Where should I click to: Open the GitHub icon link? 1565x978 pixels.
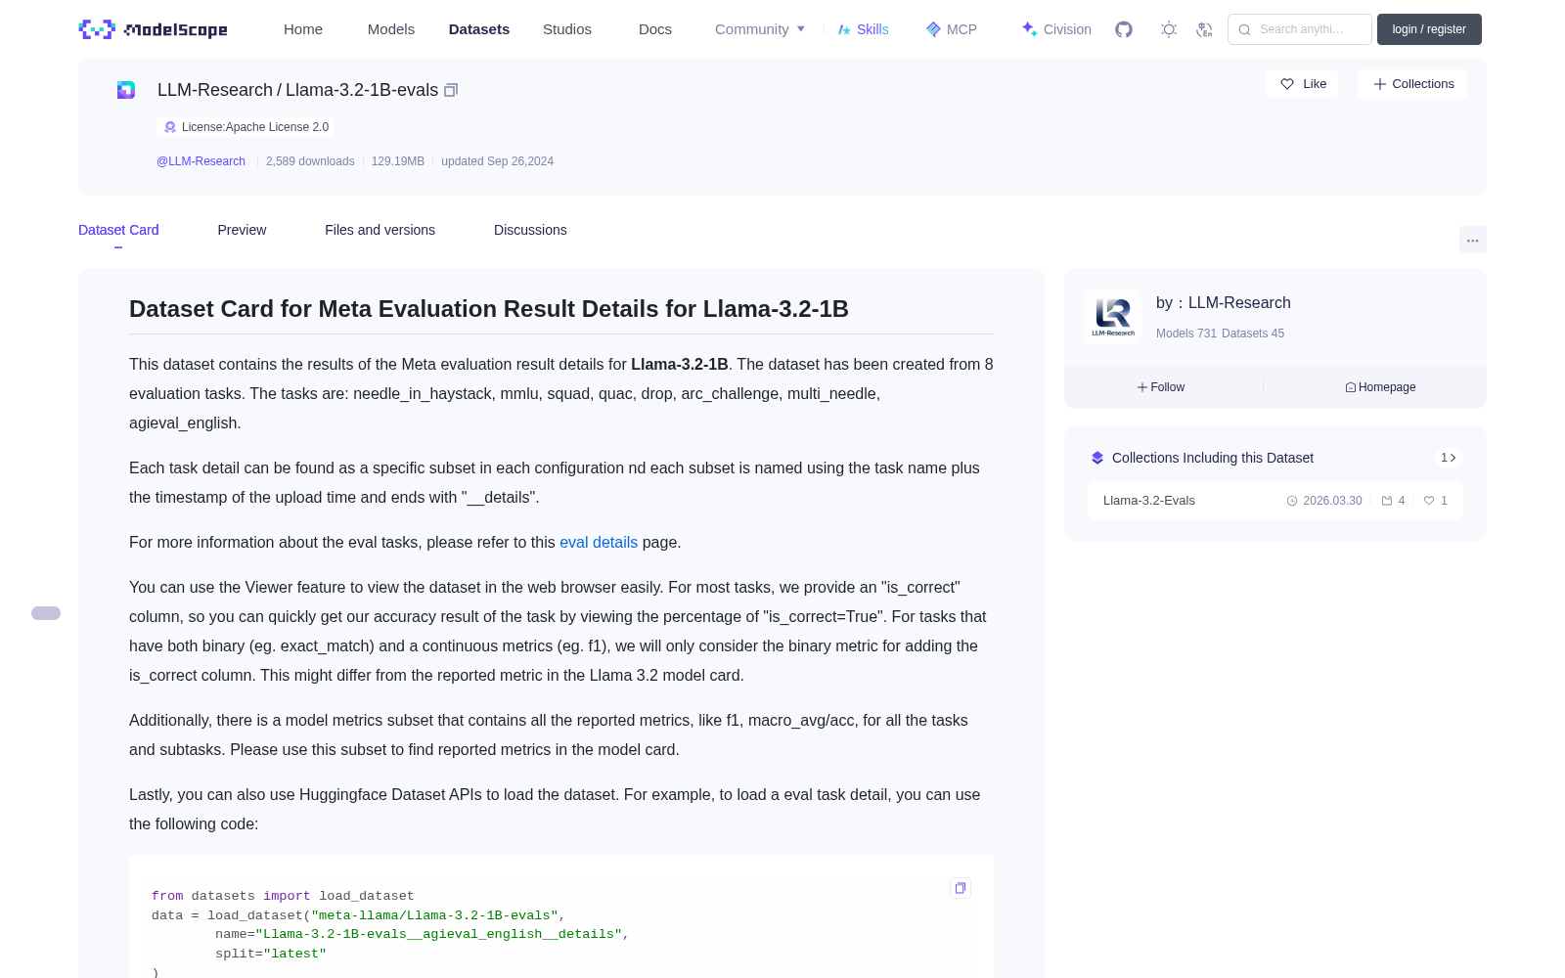[x=1124, y=29]
